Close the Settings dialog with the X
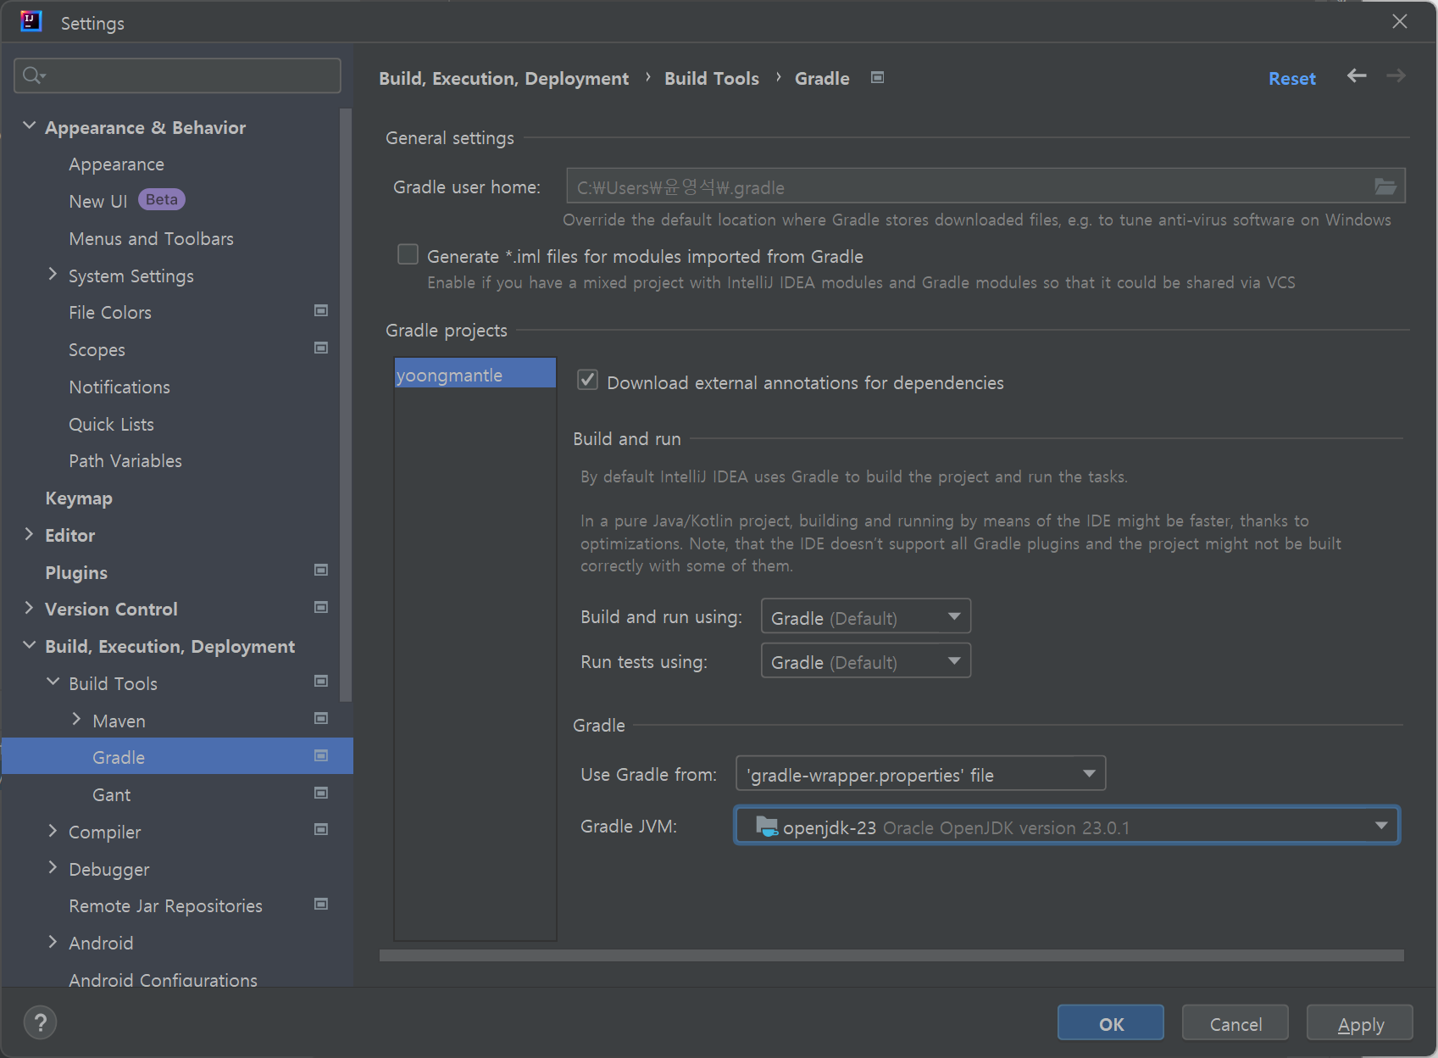 [1400, 21]
